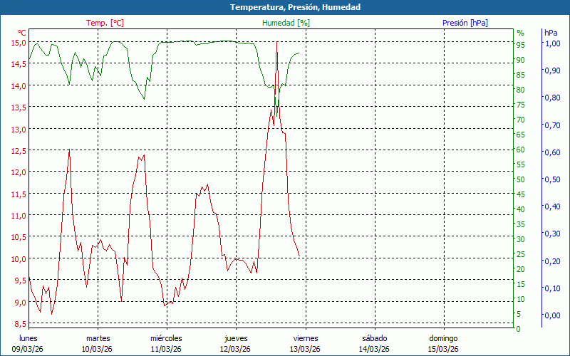Click the blue hPa unit label on pressure axis
The width and height of the screenshot is (570, 356).
pyautogui.click(x=551, y=33)
